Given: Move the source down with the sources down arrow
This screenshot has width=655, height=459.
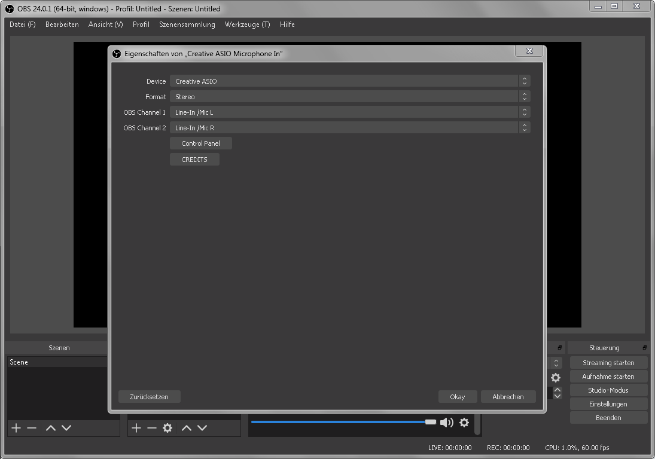Looking at the screenshot, I should (202, 428).
